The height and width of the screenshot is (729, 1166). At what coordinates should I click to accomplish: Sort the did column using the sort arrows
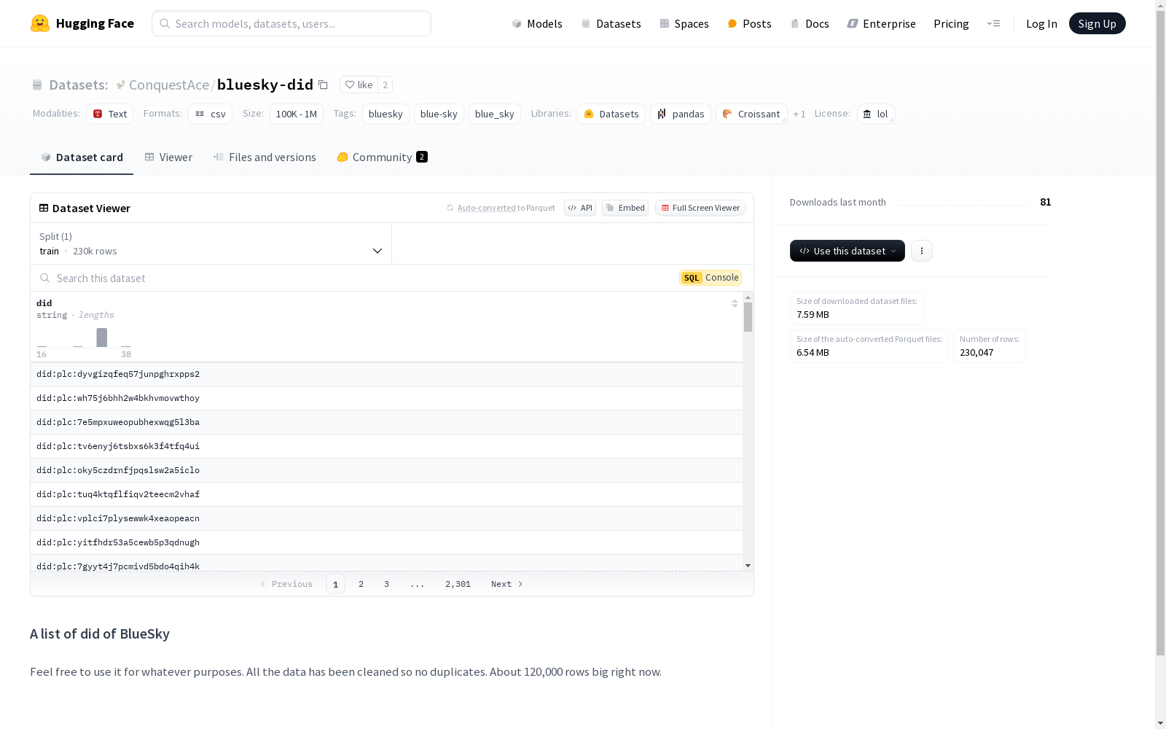pos(735,303)
